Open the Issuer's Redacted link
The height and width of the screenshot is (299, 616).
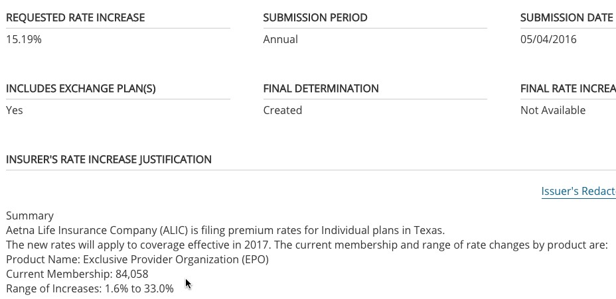tap(578, 192)
